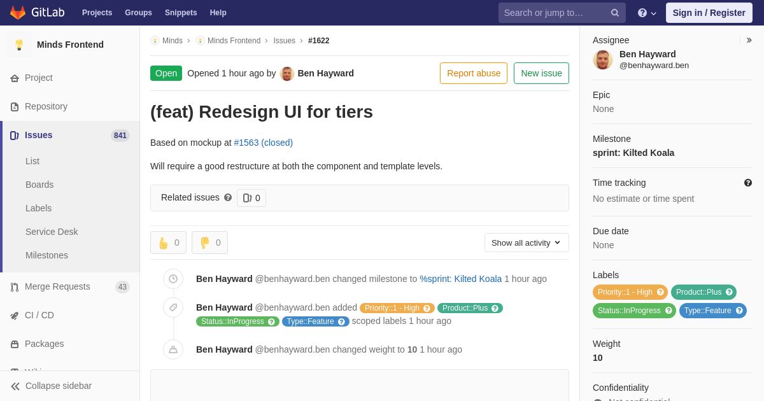Click the New issue button
This screenshot has height=401, width=764.
541,73
